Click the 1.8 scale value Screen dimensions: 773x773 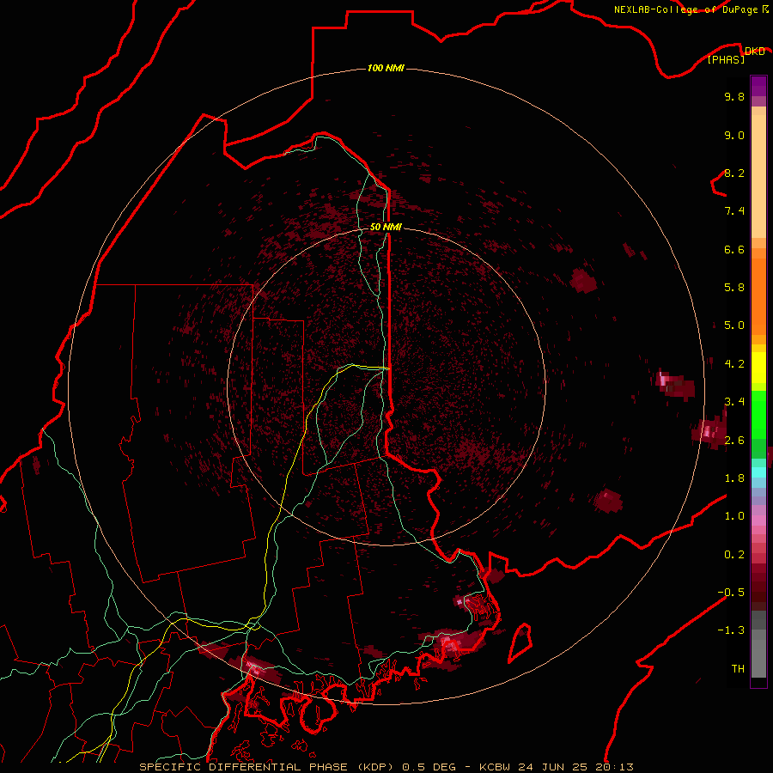click(734, 478)
